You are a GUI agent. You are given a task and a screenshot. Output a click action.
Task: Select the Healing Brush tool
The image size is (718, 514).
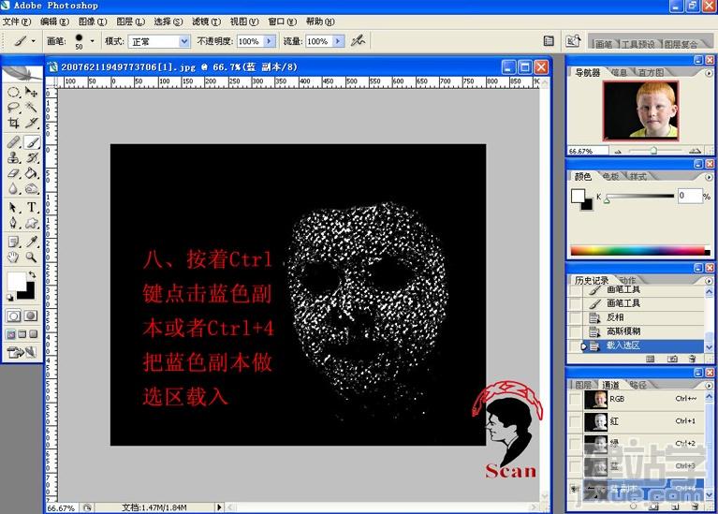tap(14, 142)
